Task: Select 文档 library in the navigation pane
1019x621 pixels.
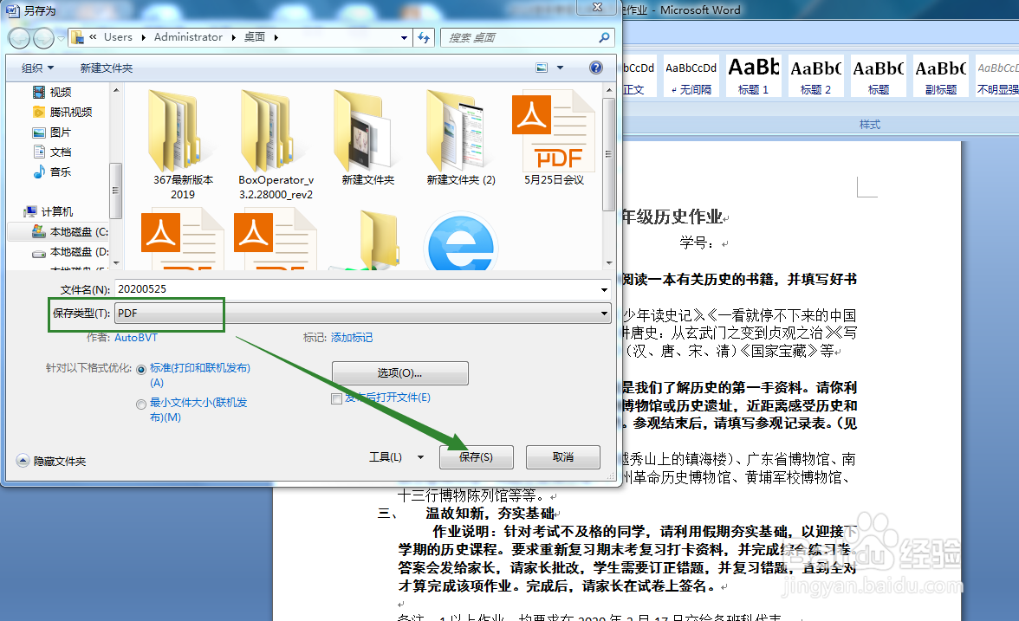Action: tap(61, 152)
